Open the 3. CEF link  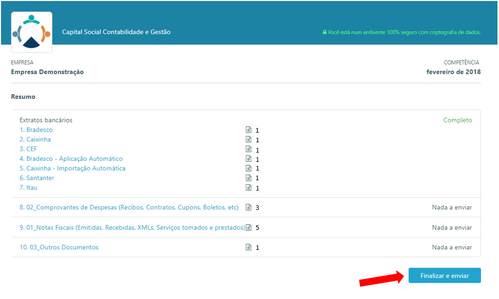pyautogui.click(x=28, y=149)
